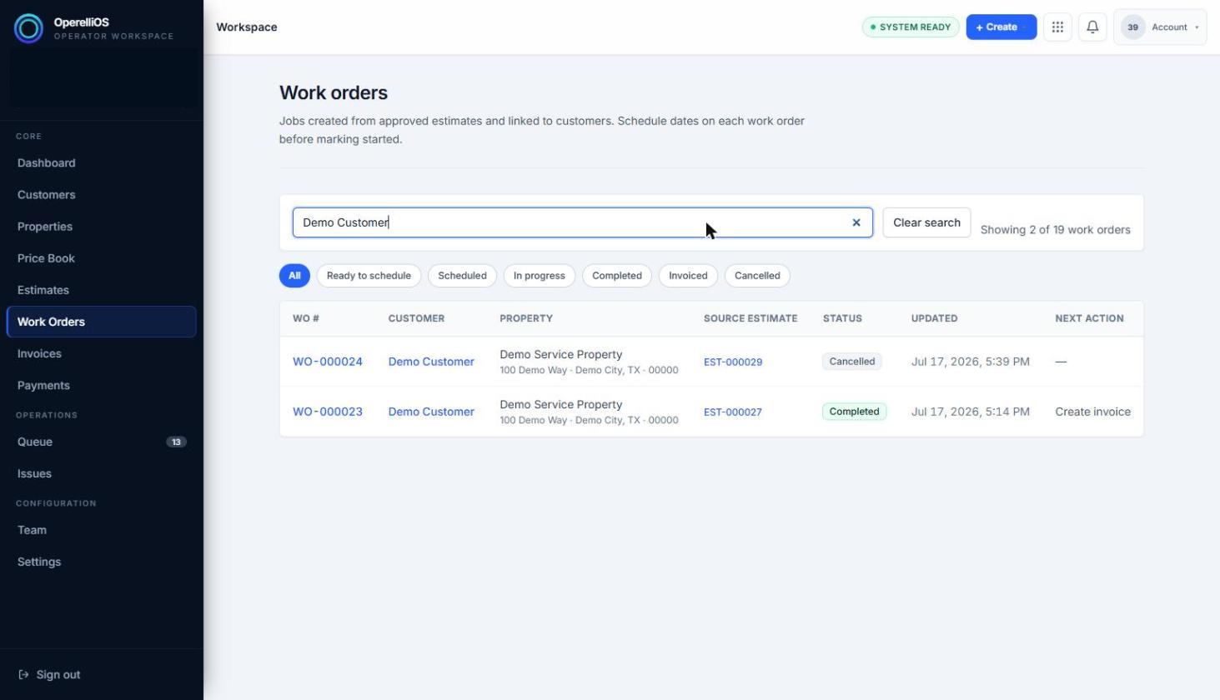Click the Customer column header
Screen dimensions: 1220x700
click(x=416, y=318)
